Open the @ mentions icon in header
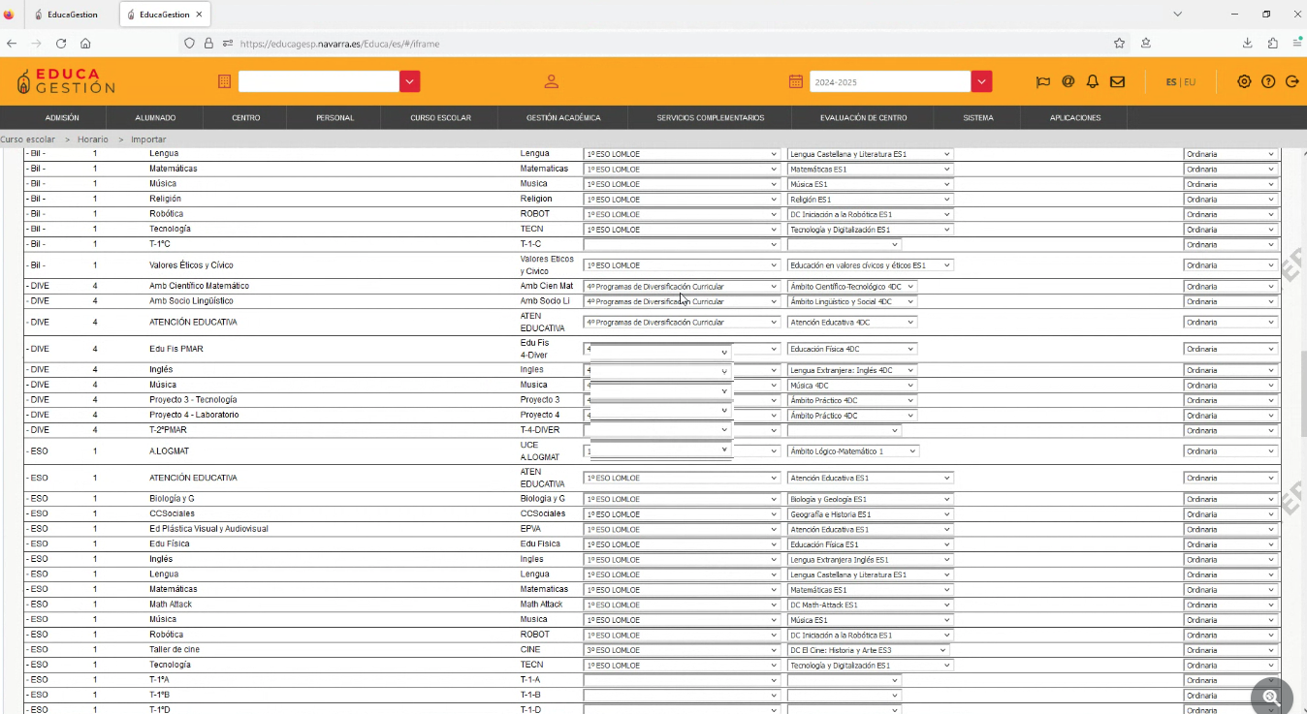1307x714 pixels. click(x=1068, y=82)
